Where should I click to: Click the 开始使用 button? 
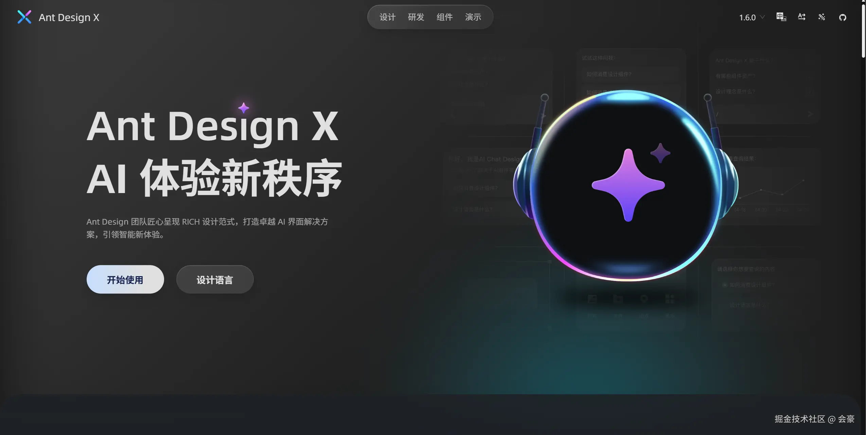tap(125, 279)
